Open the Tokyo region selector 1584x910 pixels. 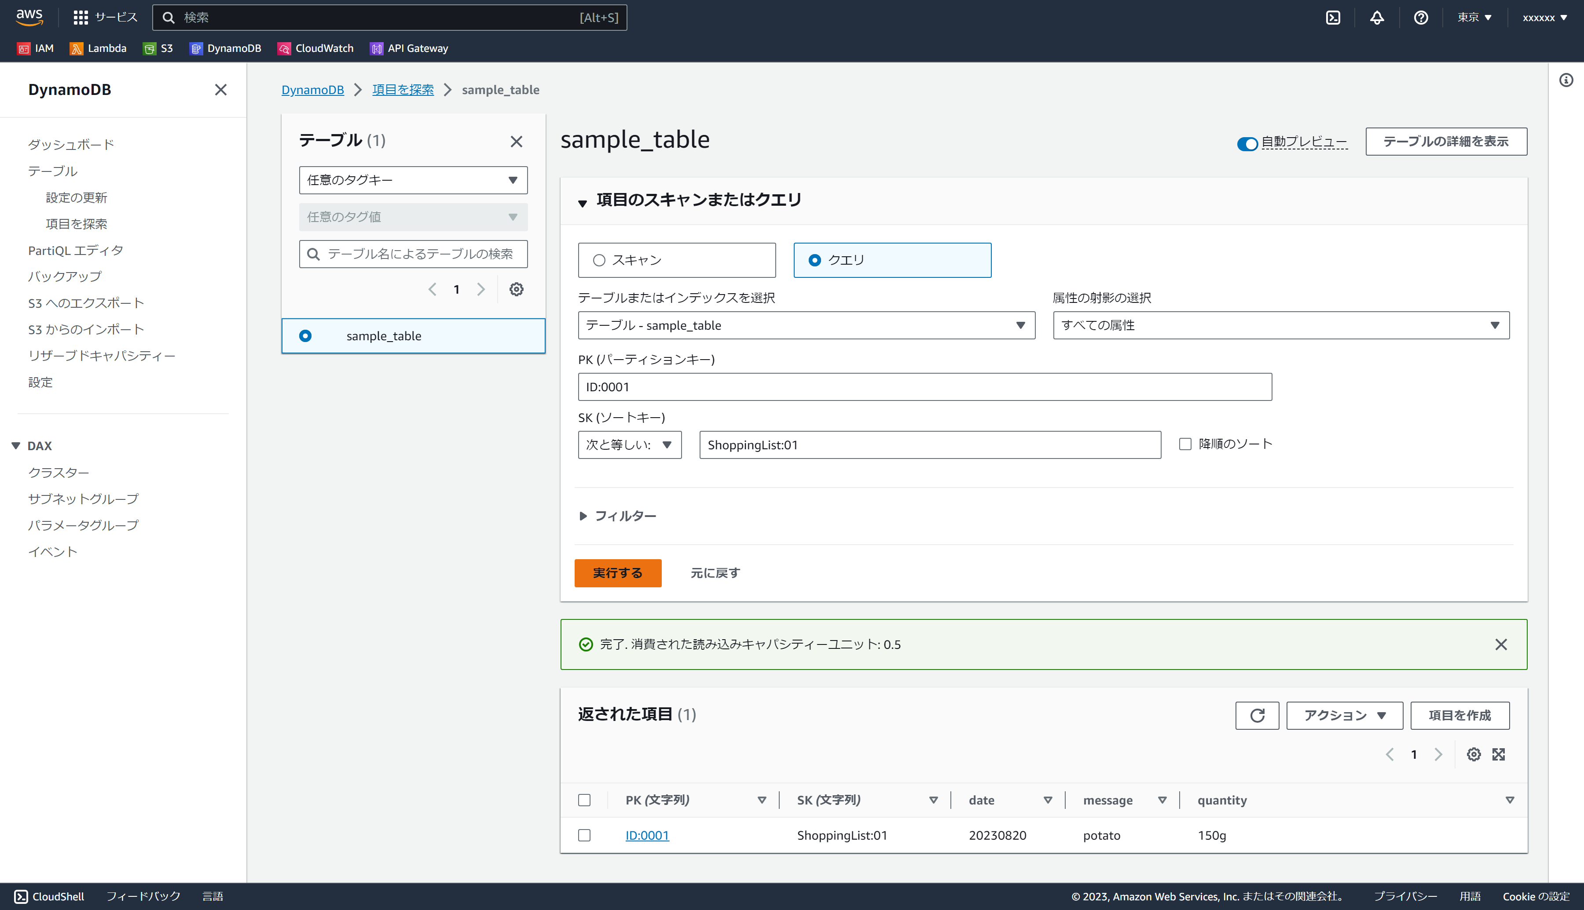(1474, 18)
